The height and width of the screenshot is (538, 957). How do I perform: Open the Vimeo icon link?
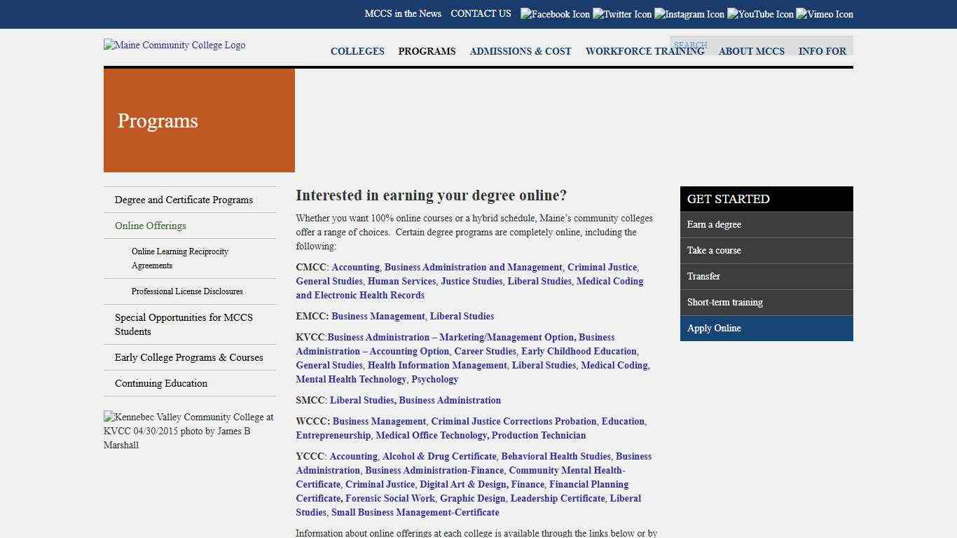pos(824,13)
